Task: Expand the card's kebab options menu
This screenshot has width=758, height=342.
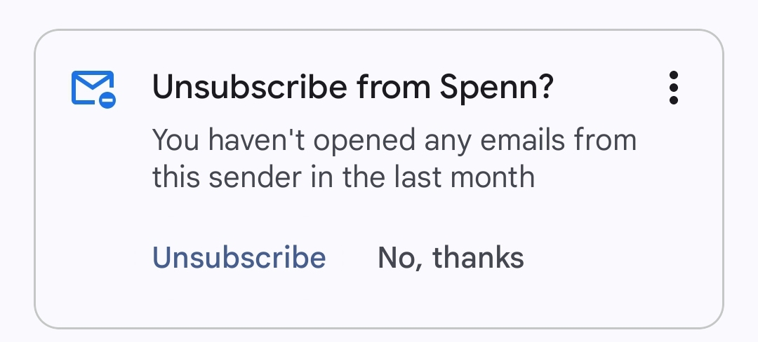Action: click(673, 88)
